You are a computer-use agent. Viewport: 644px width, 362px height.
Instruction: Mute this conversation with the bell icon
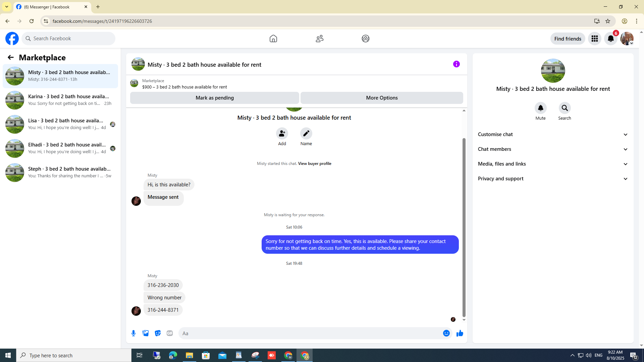point(540,108)
